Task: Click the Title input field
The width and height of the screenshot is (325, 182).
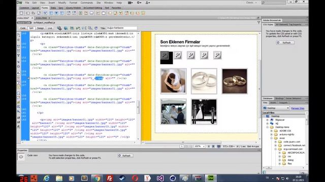Action: [x=122, y=28]
